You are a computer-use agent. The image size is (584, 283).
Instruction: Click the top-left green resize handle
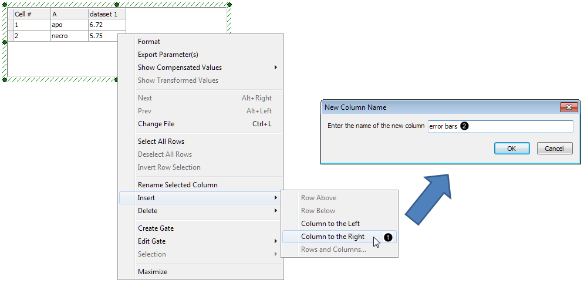click(5, 5)
